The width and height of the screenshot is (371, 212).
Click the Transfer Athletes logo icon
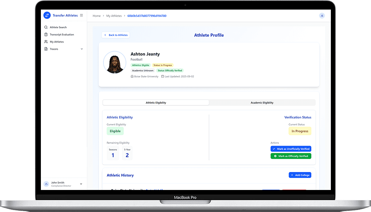pyautogui.click(x=47, y=15)
